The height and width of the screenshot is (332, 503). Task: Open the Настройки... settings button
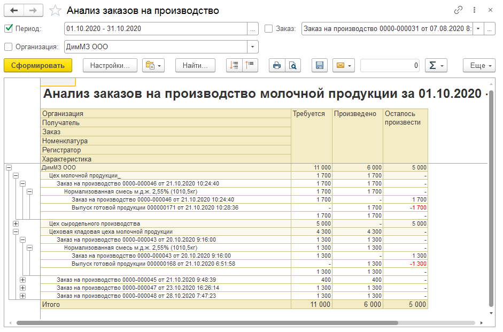(110, 65)
